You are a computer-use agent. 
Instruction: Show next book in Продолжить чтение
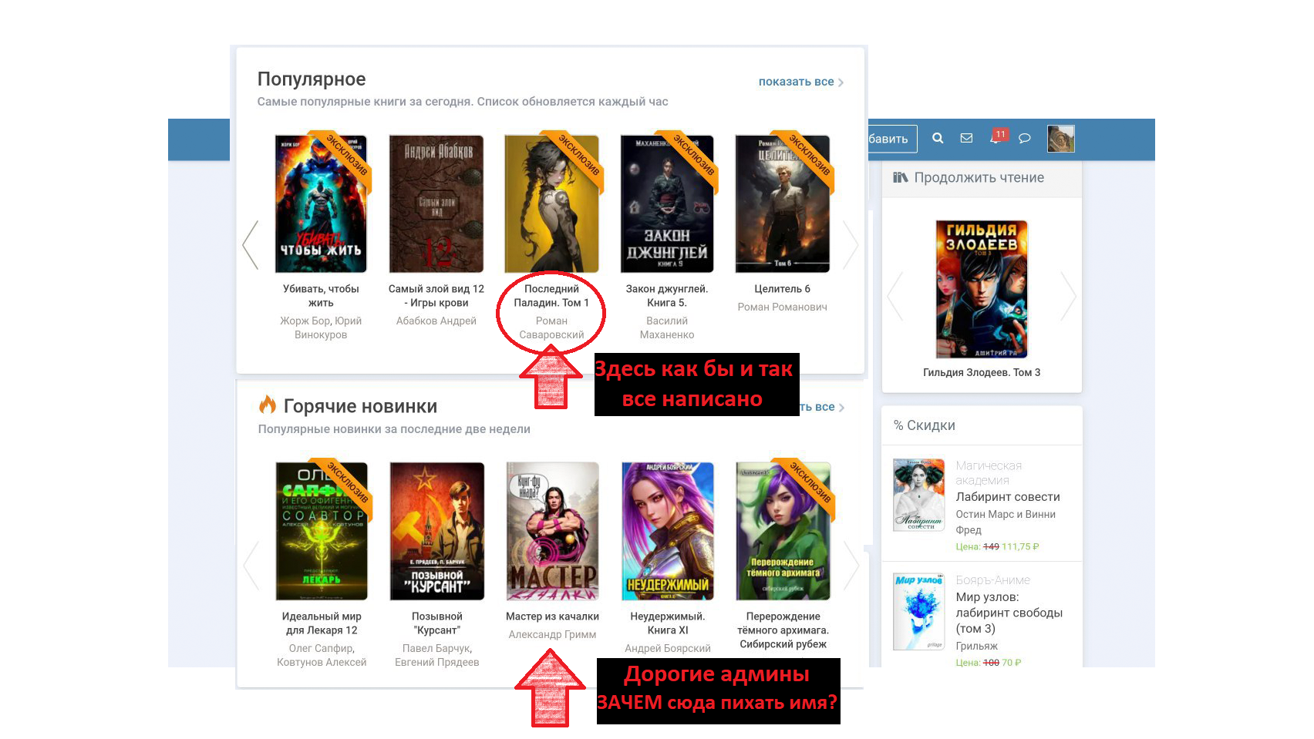point(1068,296)
